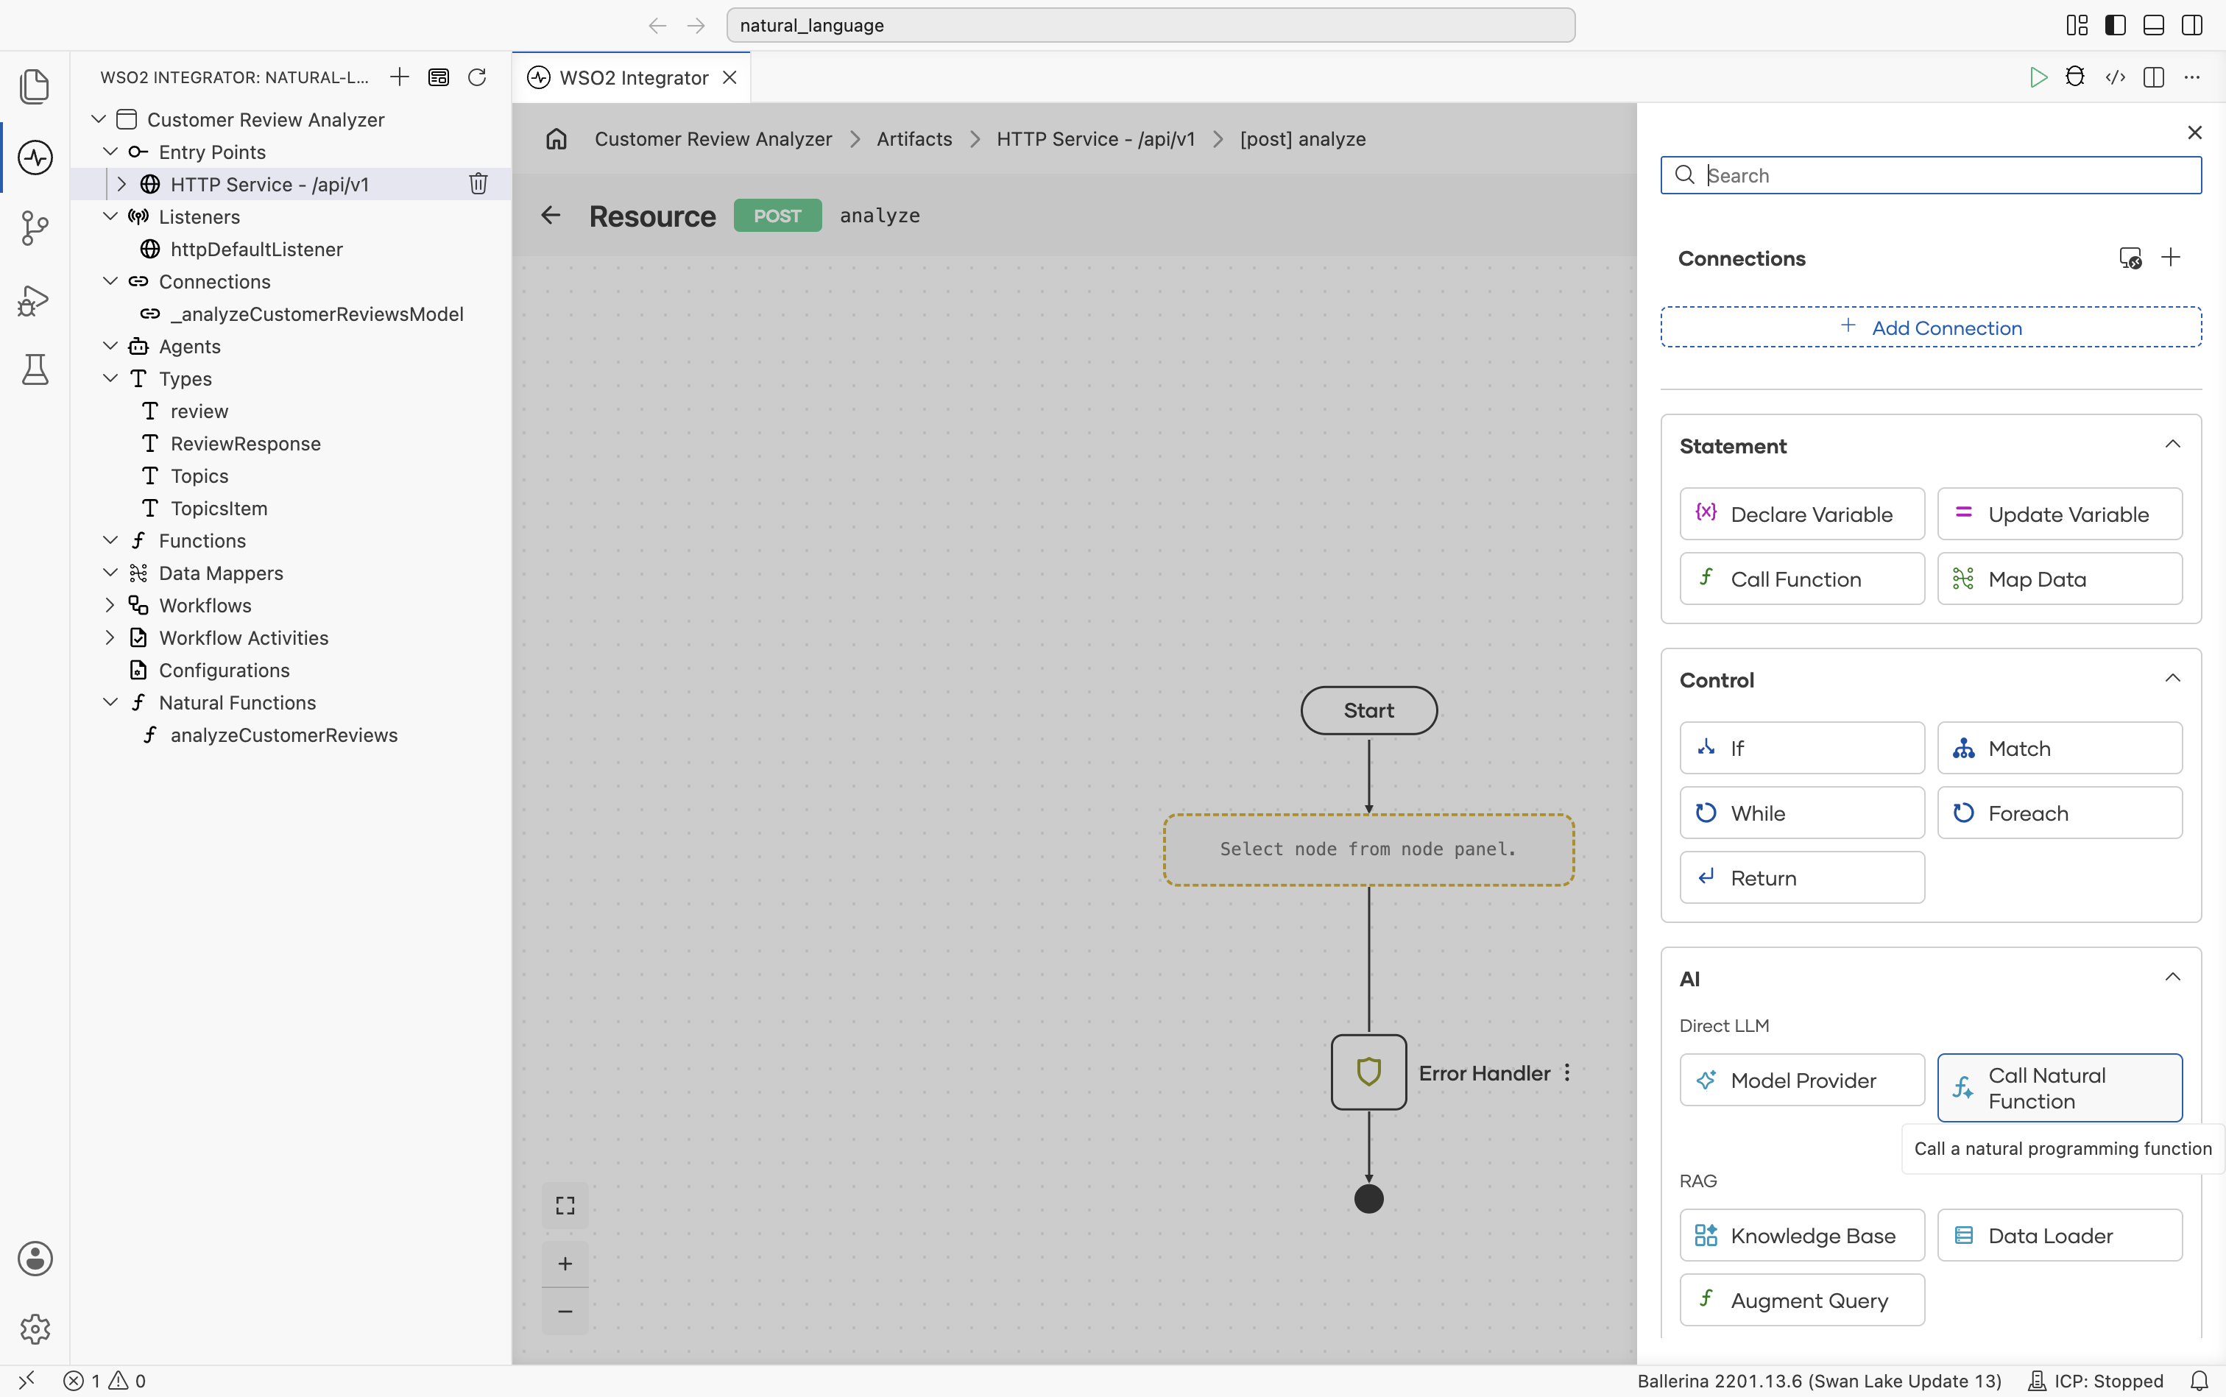
Task: Collapse the Types section
Action: [x=111, y=378]
